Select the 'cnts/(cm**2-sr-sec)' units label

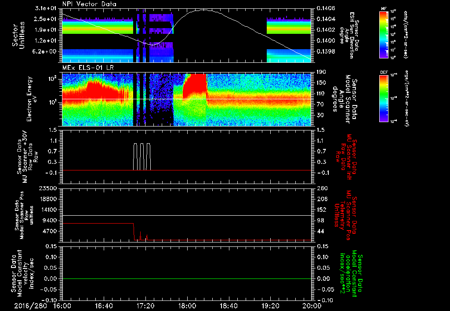point(406,34)
